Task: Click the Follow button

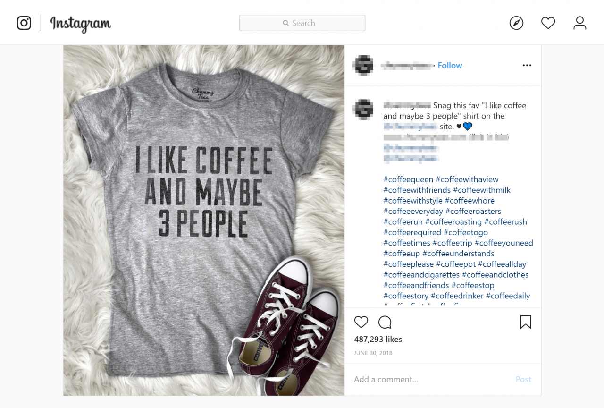Action: 450,65
